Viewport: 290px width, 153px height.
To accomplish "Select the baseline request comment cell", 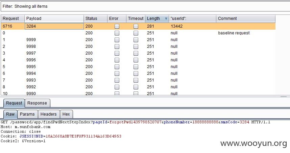I will coord(246,33).
